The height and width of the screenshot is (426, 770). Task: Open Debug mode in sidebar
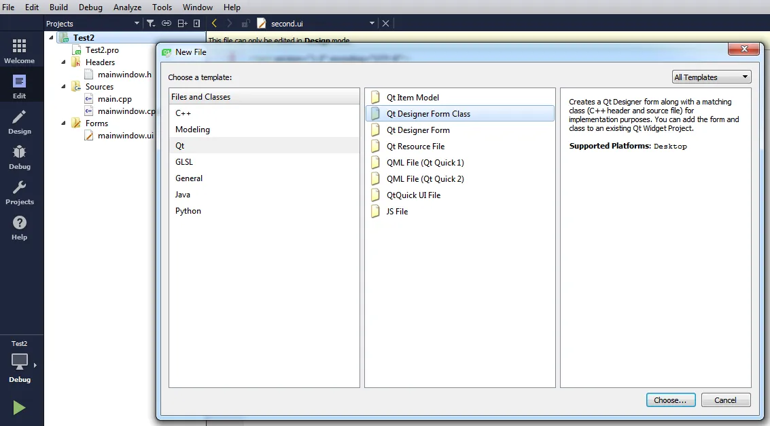[x=20, y=157]
